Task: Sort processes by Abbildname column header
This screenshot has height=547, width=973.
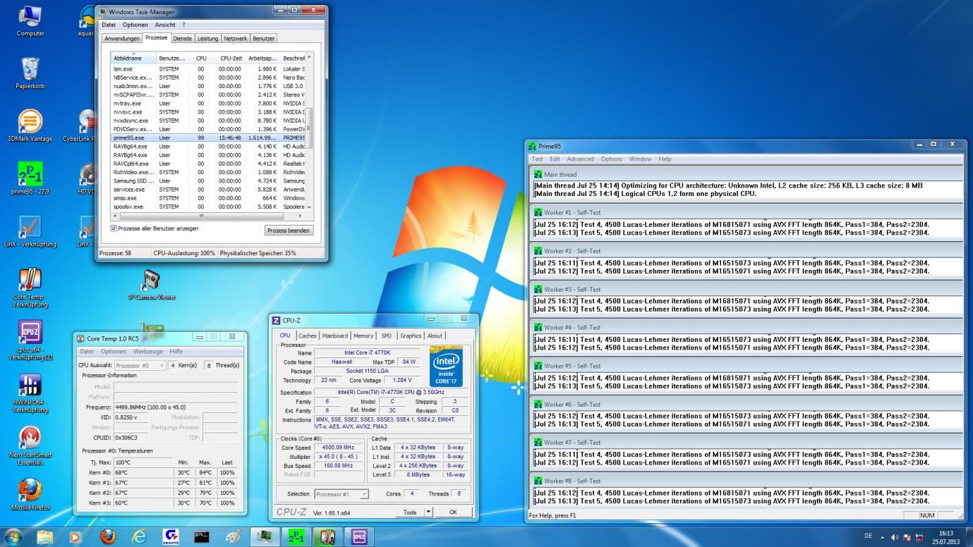Action: click(133, 58)
